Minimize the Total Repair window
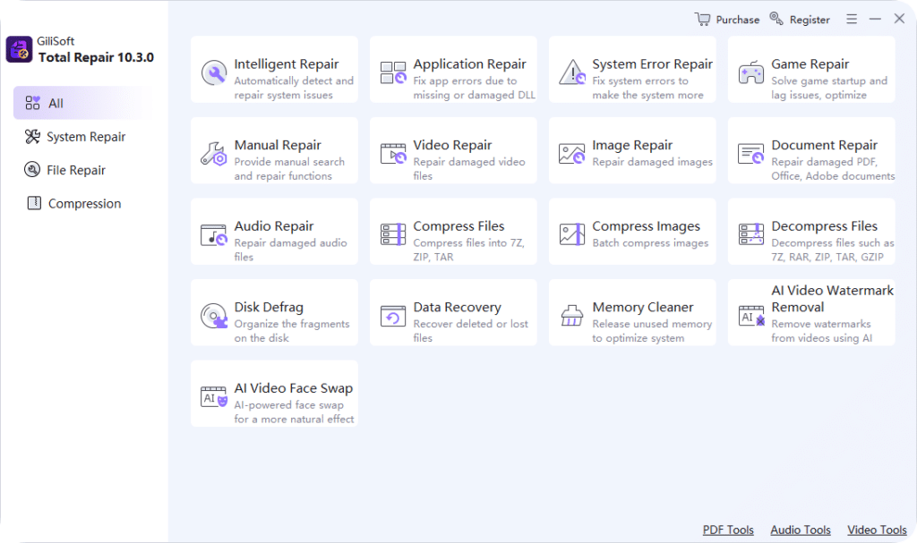The image size is (917, 543). point(875,20)
